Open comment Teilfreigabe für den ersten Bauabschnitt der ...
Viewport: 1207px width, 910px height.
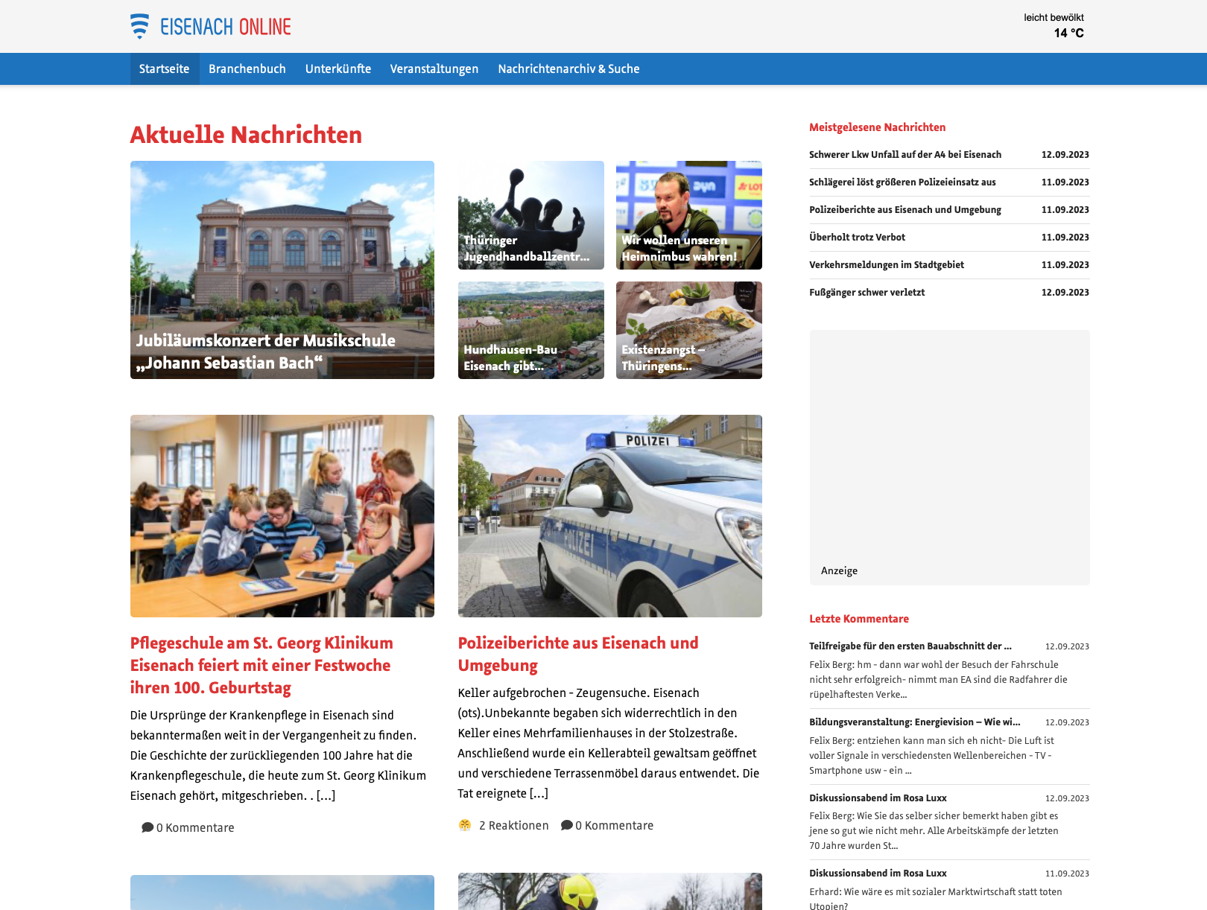910,646
